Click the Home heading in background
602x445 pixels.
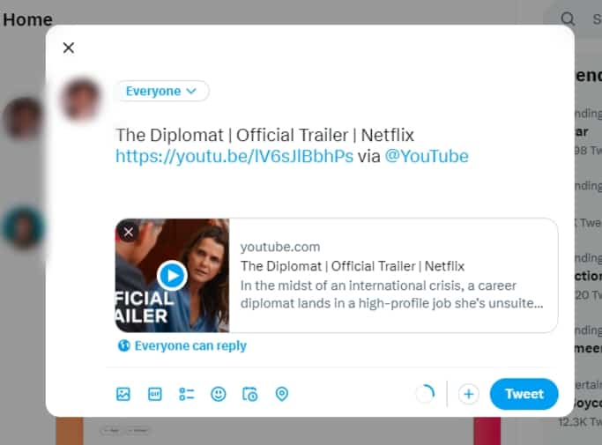(x=27, y=19)
